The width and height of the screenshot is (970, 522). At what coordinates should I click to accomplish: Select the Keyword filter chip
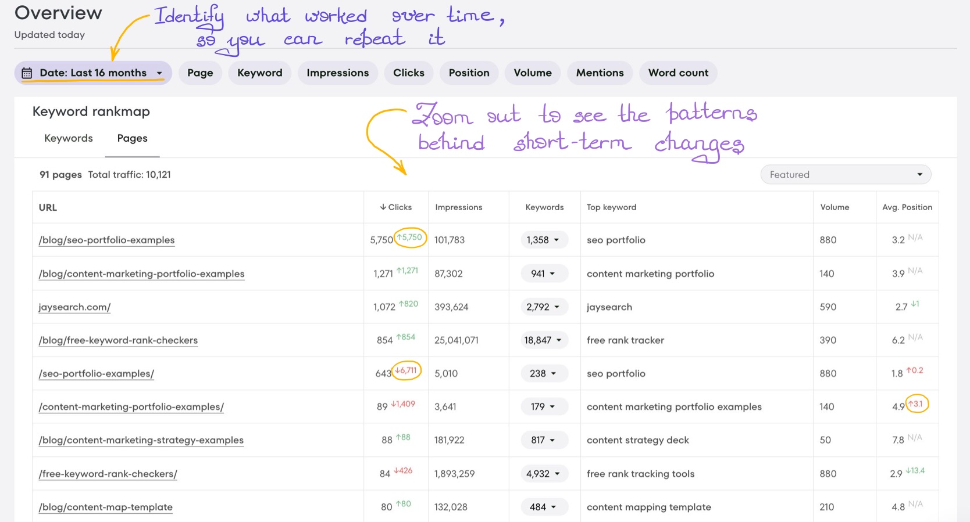tap(260, 73)
